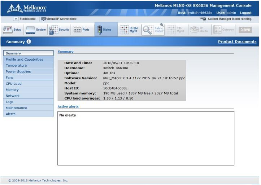
Task: Open the Gateway section
Action: (223, 30)
